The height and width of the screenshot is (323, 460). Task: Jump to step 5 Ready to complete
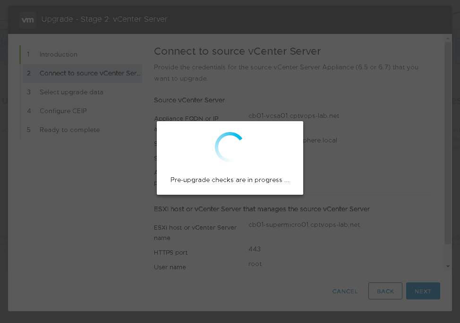[69, 130]
